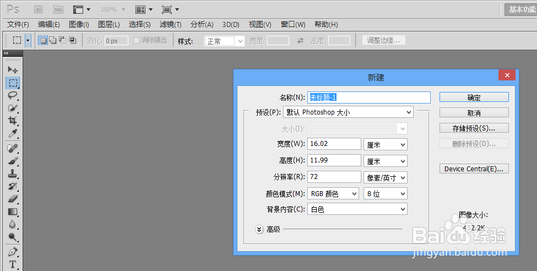Open the 3D(D) menu
The height and width of the screenshot is (271, 537).
tap(231, 25)
